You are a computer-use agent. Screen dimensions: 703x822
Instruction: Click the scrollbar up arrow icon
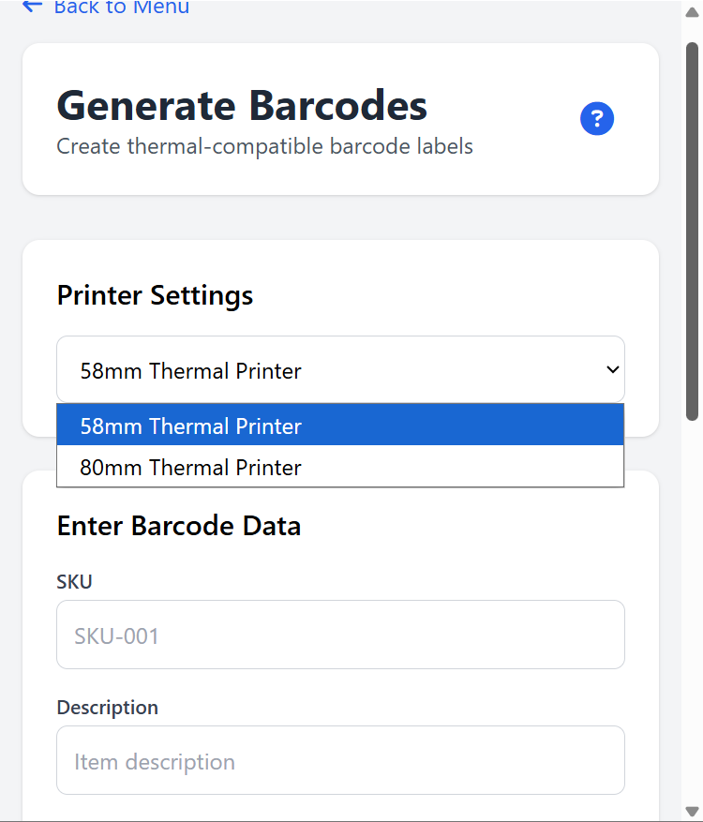pos(691,11)
